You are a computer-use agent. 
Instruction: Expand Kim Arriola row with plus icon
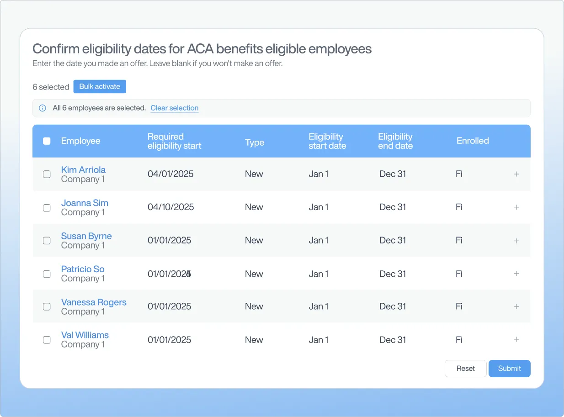point(516,174)
